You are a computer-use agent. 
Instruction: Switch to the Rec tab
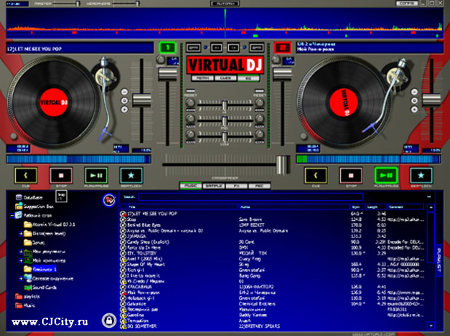pyautogui.click(x=259, y=185)
